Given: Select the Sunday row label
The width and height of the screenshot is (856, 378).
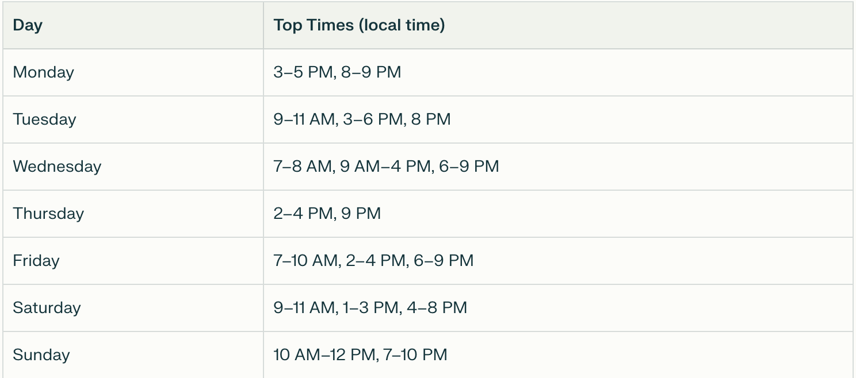Looking at the screenshot, I should (x=41, y=355).
